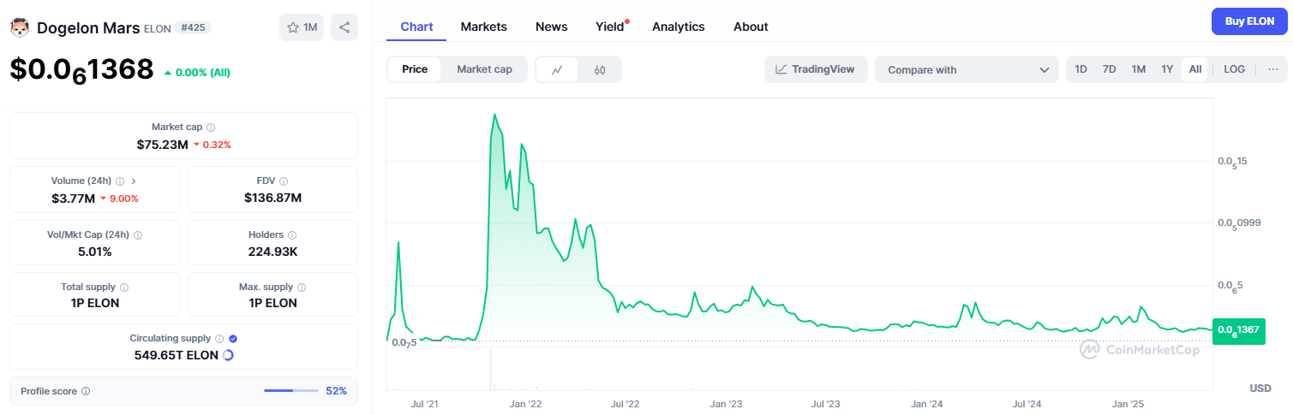
Task: Click the Buy ELON button
Action: [x=1249, y=21]
